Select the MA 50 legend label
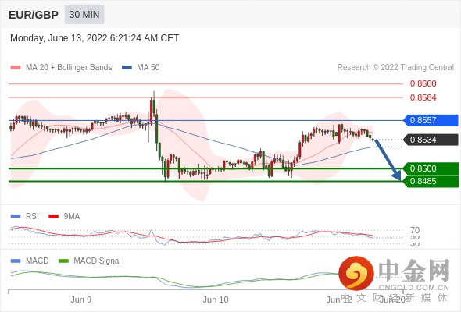This screenshot has height=312, width=461. [148, 68]
